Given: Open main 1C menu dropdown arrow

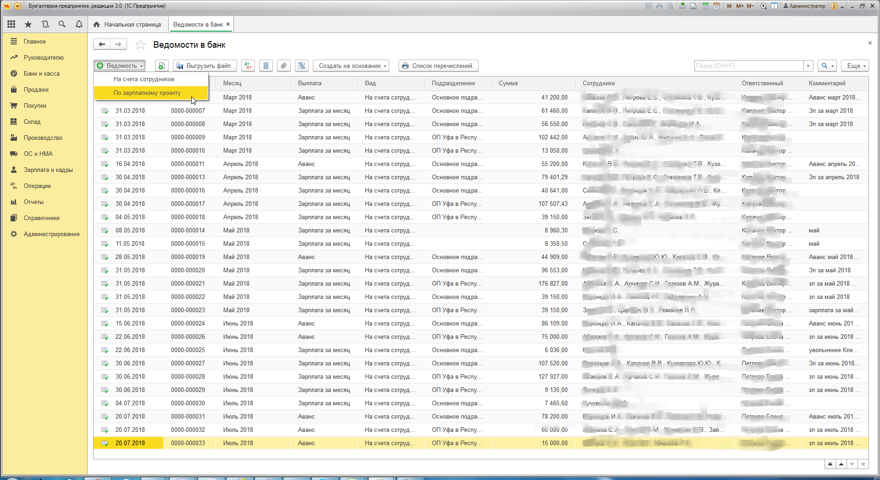Looking at the screenshot, I should (x=17, y=6).
